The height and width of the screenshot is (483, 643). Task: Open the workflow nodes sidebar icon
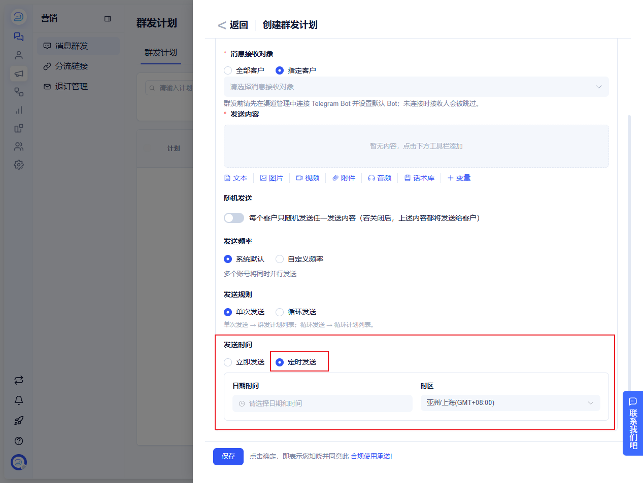(x=19, y=92)
